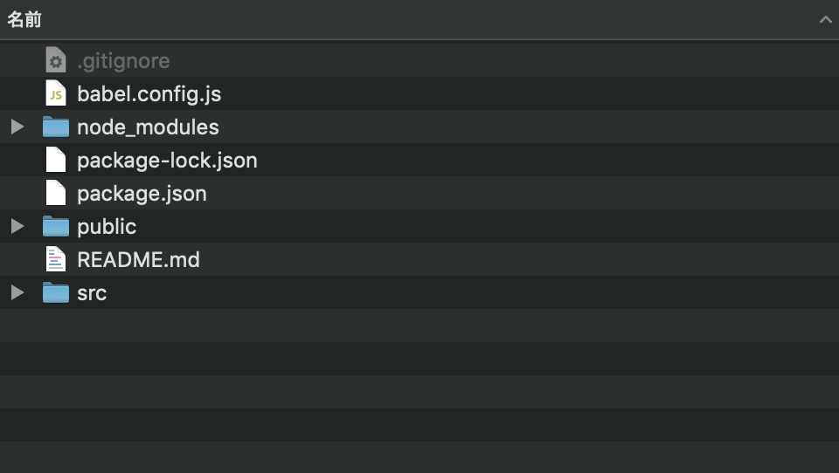Select the package.json file name
This screenshot has height=473, width=839.
pyautogui.click(x=142, y=194)
